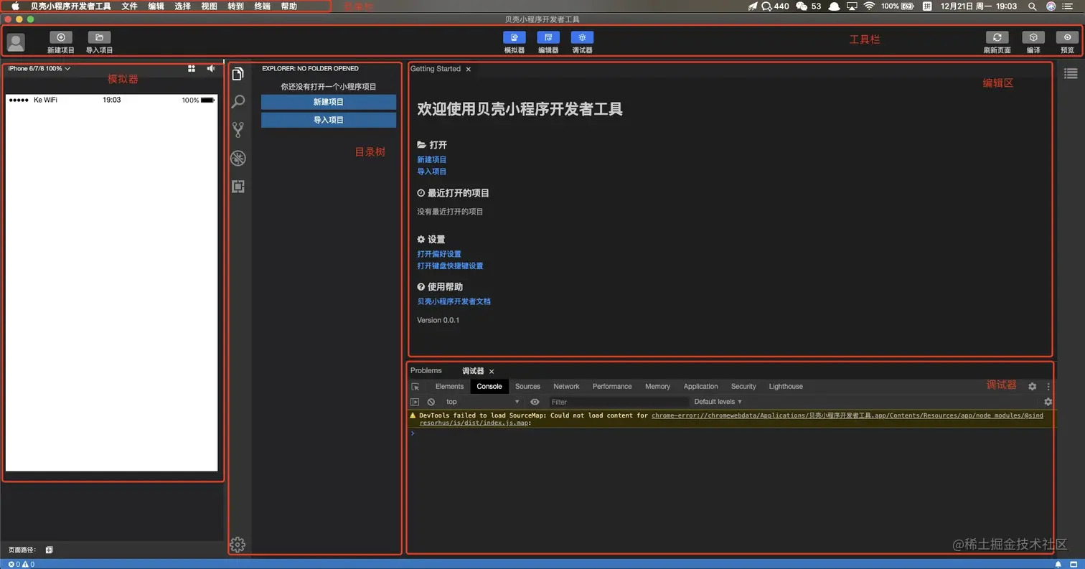This screenshot has width=1085, height=569.
Task: Open the 文件 menu
Action: point(129,6)
